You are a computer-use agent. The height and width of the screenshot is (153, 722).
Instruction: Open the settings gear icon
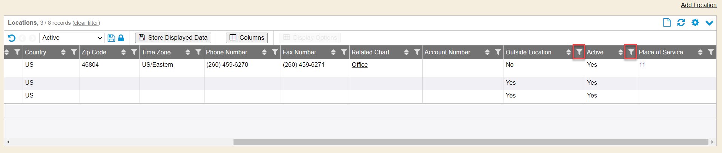pyautogui.click(x=695, y=22)
